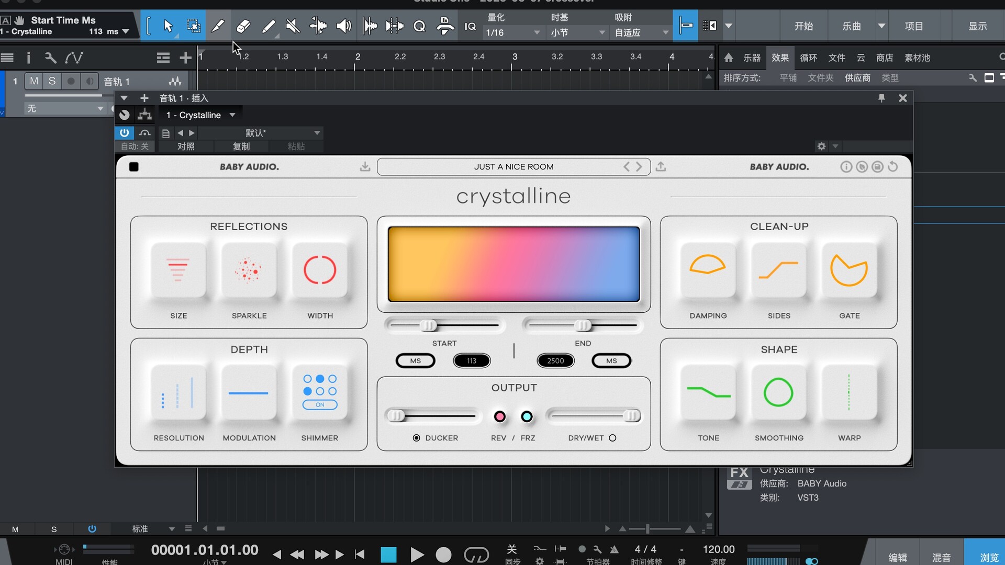Viewport: 1005px width, 565px height.
Task: Open track input 无 dropdown
Action: point(65,108)
